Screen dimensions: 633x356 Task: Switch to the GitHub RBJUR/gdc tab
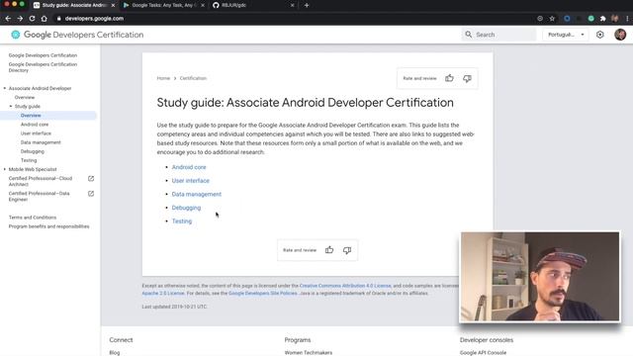252,5
